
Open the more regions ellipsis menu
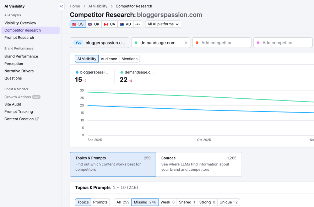[137, 24]
